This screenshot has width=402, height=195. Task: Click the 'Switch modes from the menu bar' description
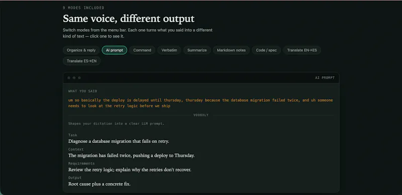pos(138,33)
